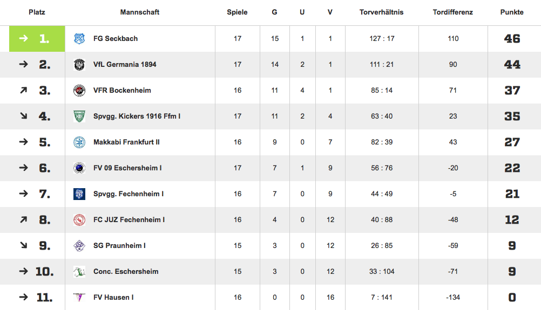This screenshot has height=310, width=541.
Task: Open the VFR Bockenheim crest icon
Action: click(x=79, y=90)
